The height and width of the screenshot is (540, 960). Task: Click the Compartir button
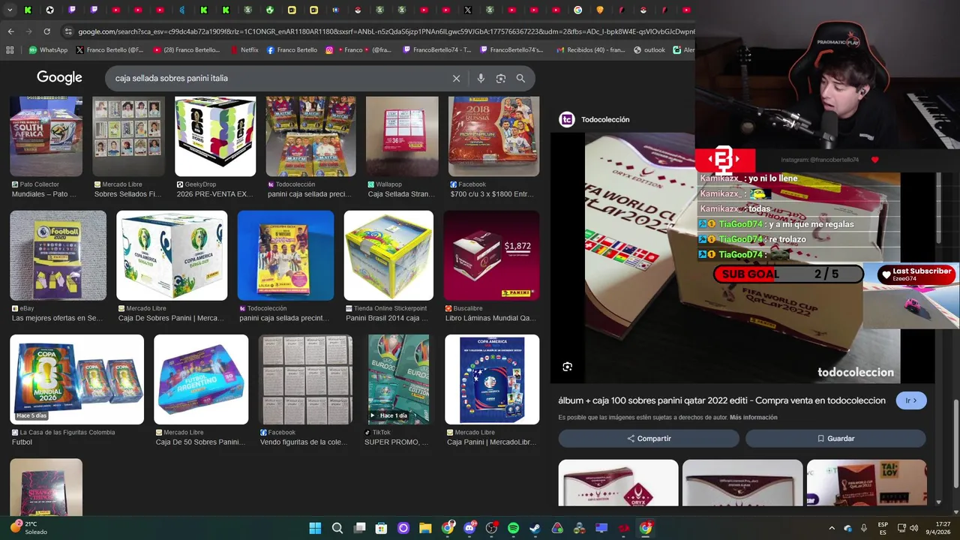click(649, 439)
